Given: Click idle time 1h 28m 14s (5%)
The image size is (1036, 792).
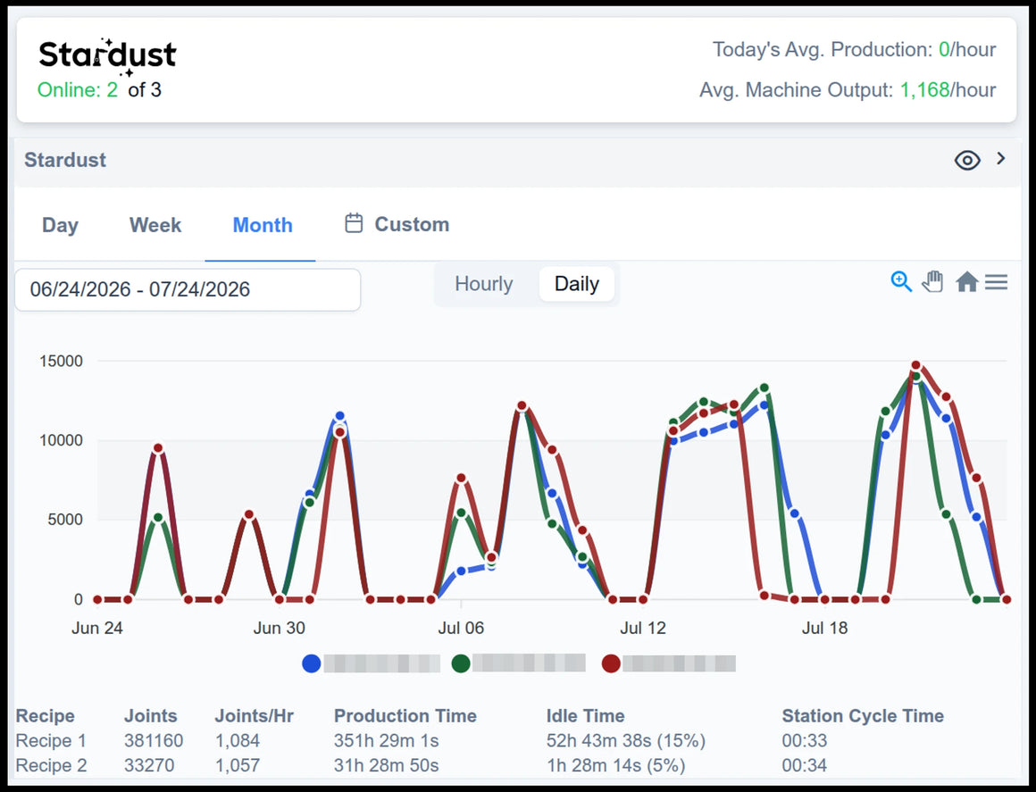Looking at the screenshot, I should tap(615, 765).
